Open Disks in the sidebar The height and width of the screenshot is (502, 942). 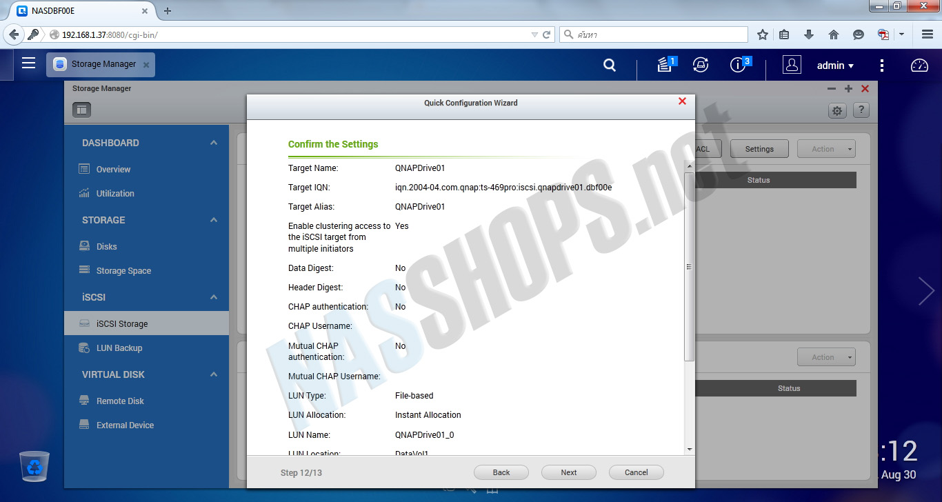click(x=146, y=246)
